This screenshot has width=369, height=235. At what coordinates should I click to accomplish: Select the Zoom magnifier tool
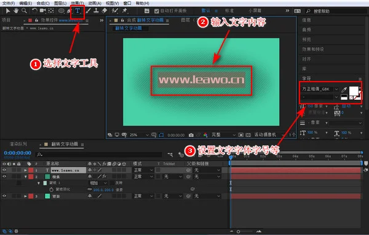(x=24, y=10)
